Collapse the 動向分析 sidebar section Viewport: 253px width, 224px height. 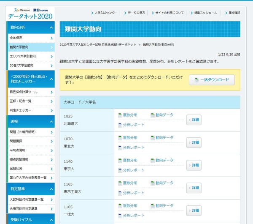click(x=51, y=28)
